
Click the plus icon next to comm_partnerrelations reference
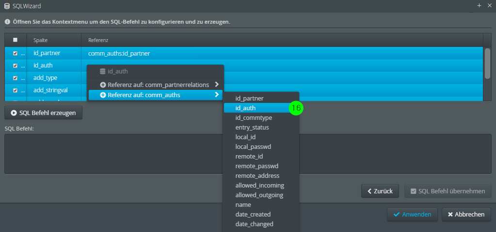(x=103, y=85)
